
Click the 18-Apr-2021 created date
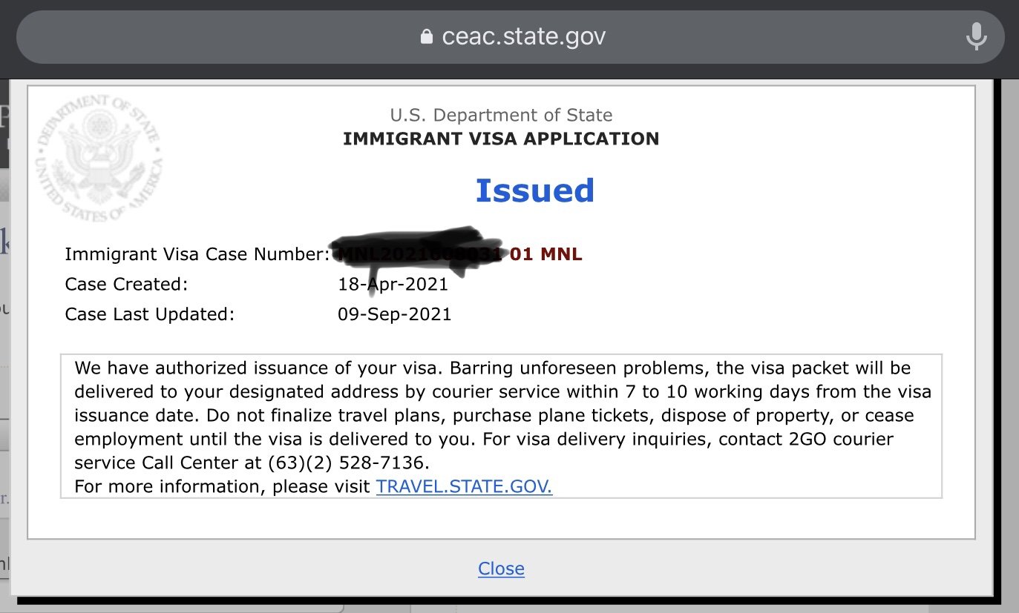click(x=393, y=285)
